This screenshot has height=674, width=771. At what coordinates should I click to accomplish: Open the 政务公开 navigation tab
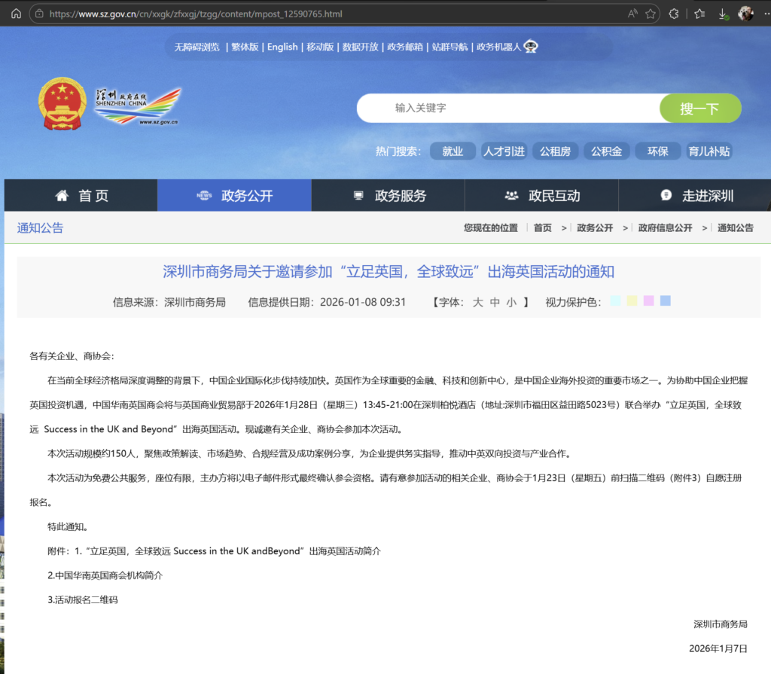point(234,196)
